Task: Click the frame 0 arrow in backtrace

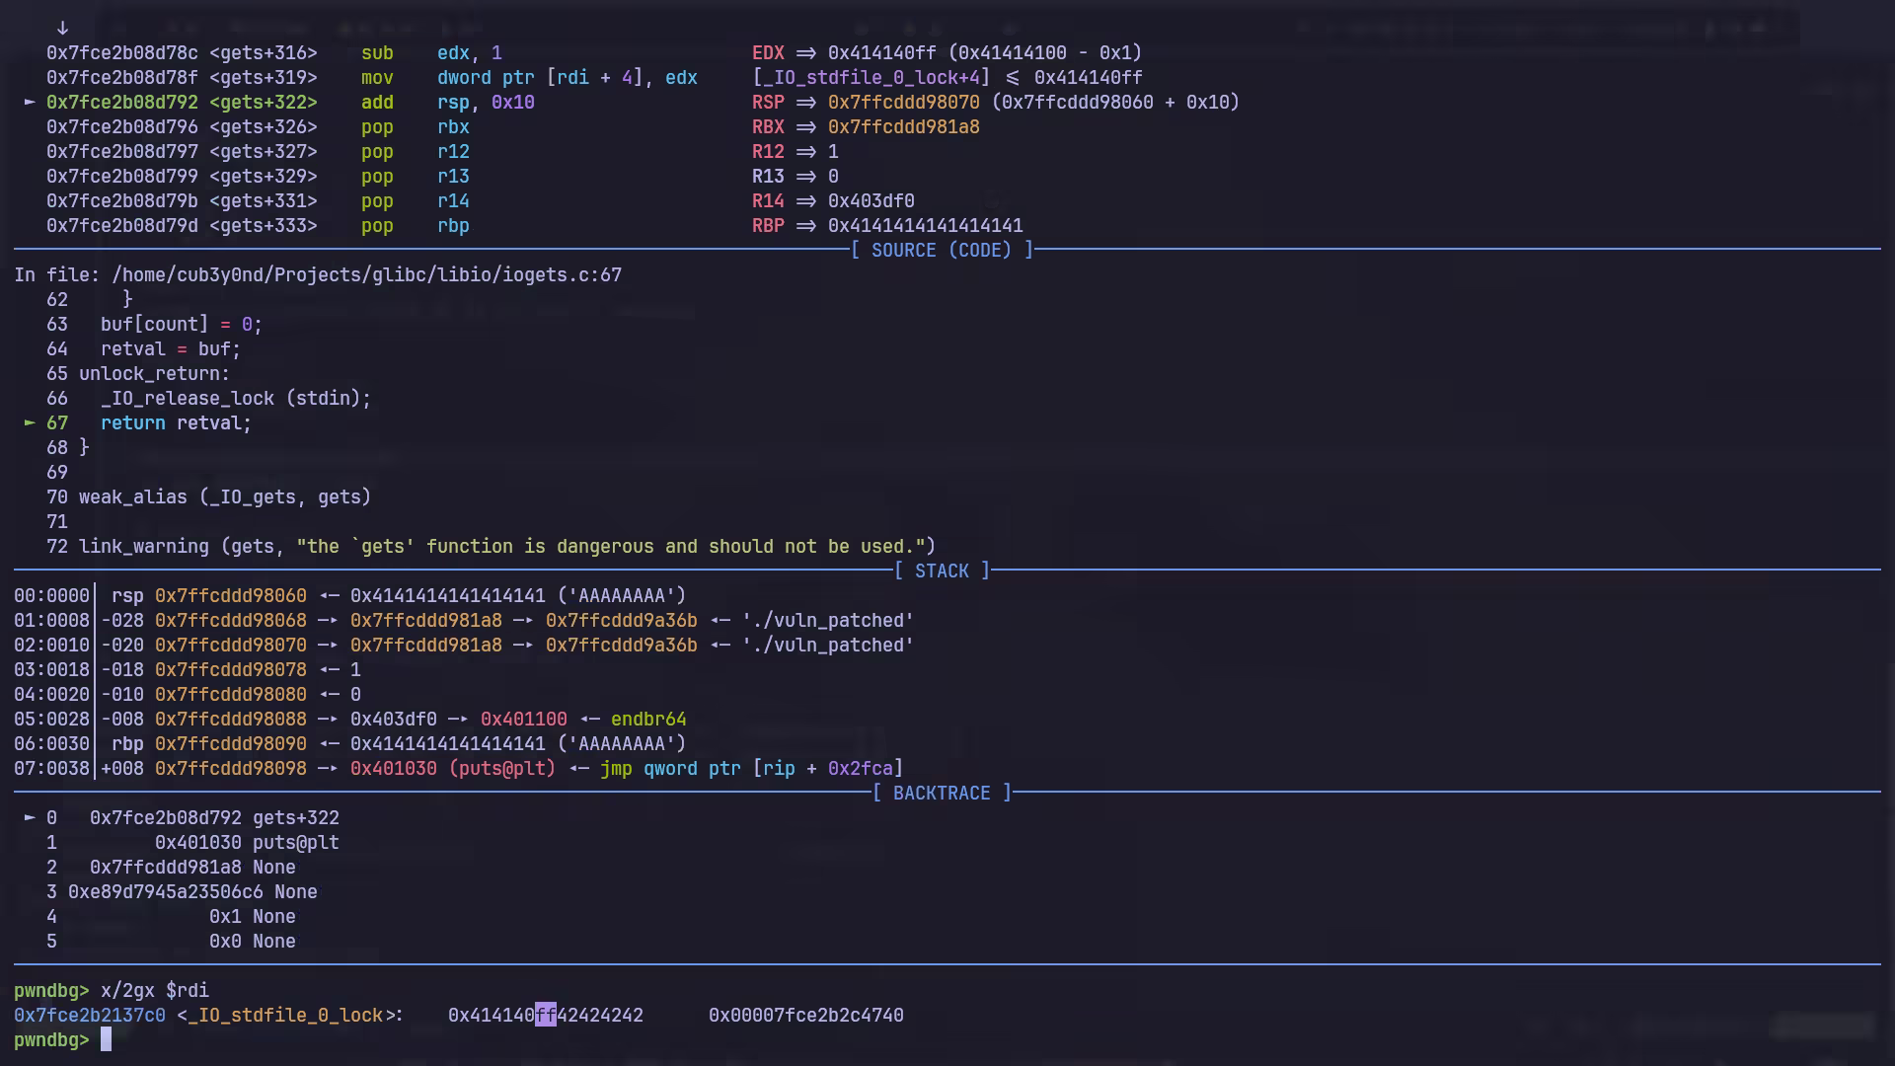Action: point(30,817)
